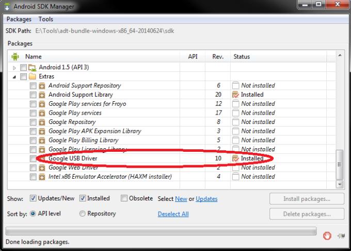Click the Name column header
This screenshot has width=351, height=251.
point(94,57)
